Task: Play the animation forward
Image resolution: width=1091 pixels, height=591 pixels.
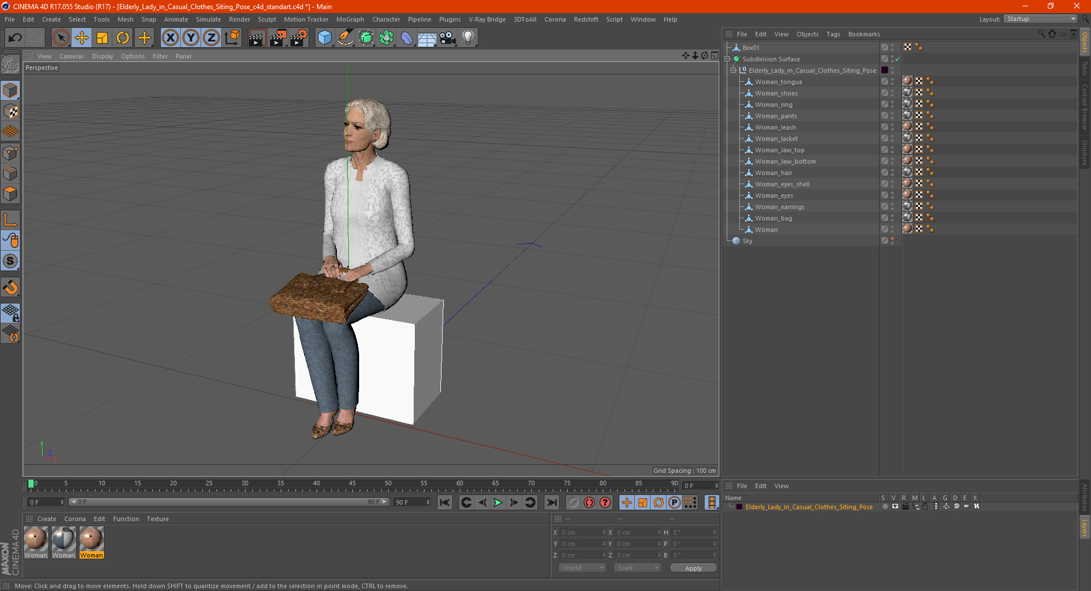Action: tap(498, 502)
